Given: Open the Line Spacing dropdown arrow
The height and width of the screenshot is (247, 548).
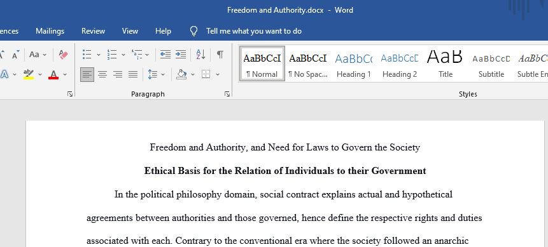Looking at the screenshot, I should point(163,75).
